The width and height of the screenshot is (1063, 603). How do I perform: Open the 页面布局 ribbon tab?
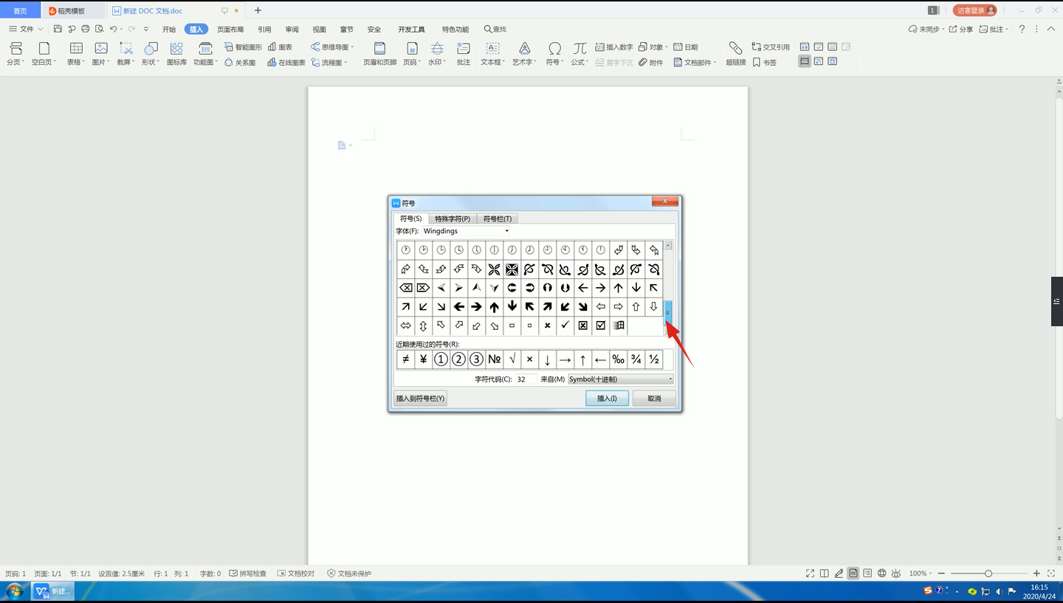tap(230, 30)
